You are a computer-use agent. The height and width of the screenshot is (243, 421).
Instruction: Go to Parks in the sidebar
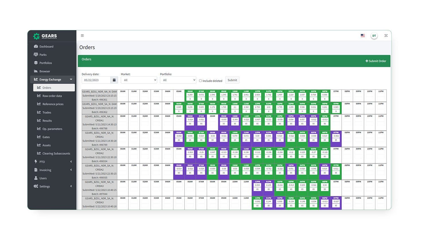(x=43, y=55)
